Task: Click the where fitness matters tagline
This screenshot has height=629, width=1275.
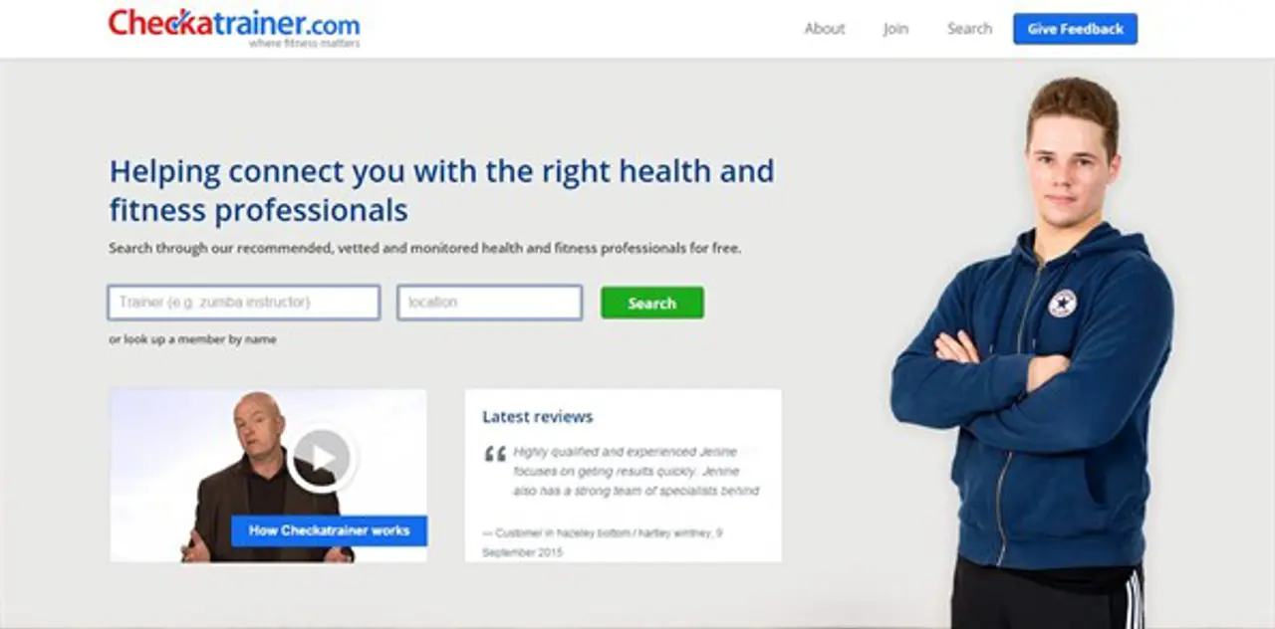Action: (305, 44)
